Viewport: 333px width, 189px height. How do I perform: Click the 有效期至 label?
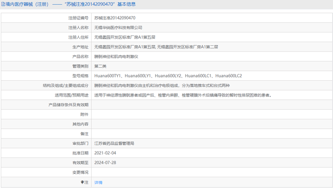(80, 163)
